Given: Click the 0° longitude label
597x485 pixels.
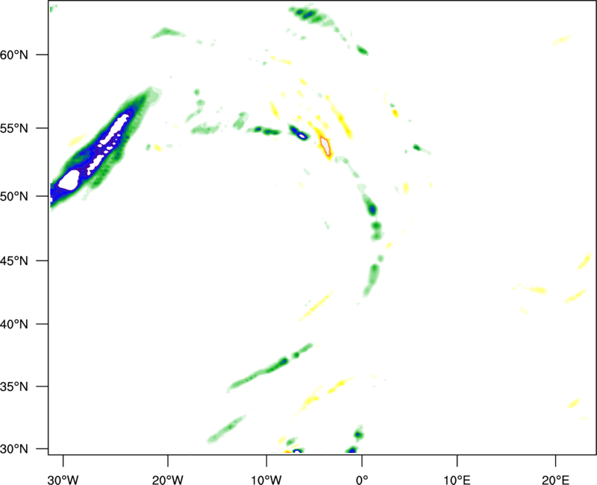Looking at the screenshot, I should coord(362,480).
